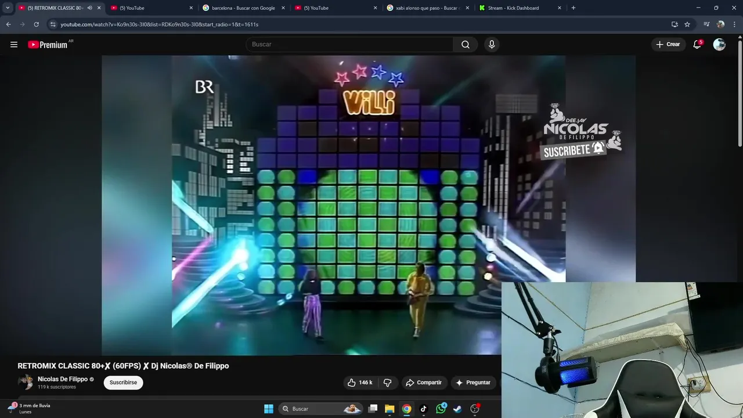
Task: Open a new browser tab
Action: 574,8
